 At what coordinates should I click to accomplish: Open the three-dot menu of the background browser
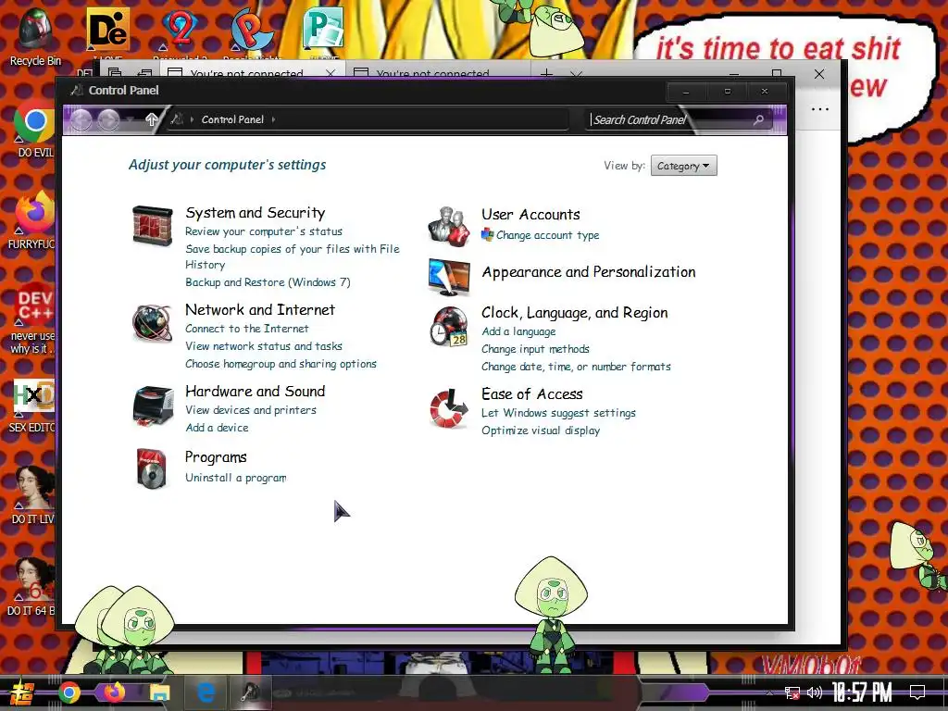pyautogui.click(x=820, y=109)
